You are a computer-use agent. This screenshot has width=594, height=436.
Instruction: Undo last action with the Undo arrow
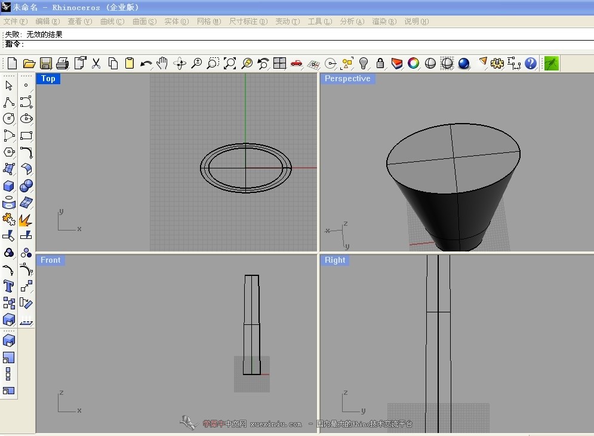click(x=146, y=64)
